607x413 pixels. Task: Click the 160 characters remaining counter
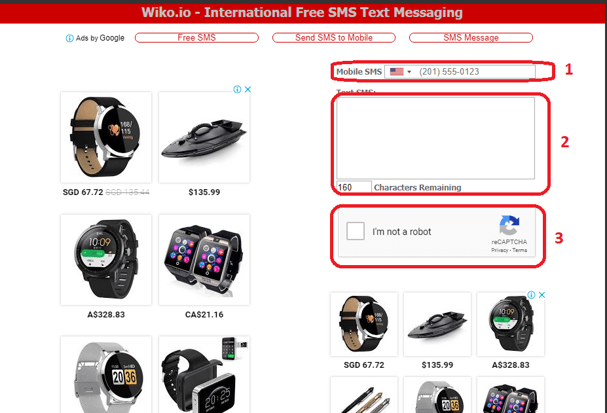coord(354,187)
